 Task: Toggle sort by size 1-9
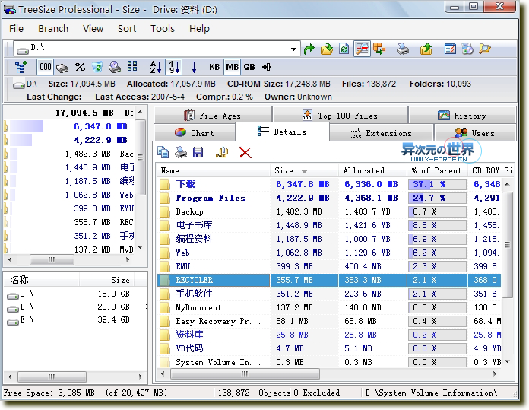point(174,67)
